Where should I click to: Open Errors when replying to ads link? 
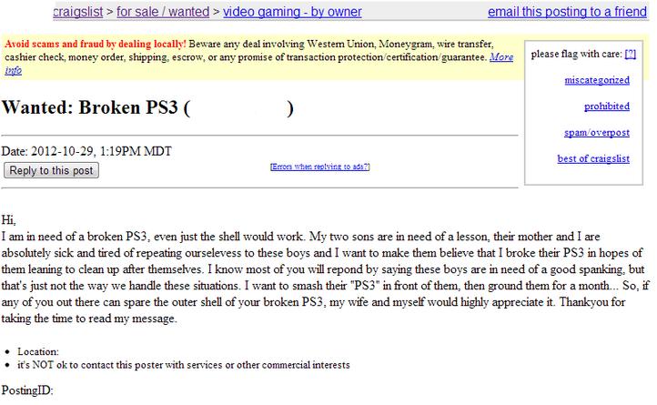pyautogui.click(x=320, y=167)
